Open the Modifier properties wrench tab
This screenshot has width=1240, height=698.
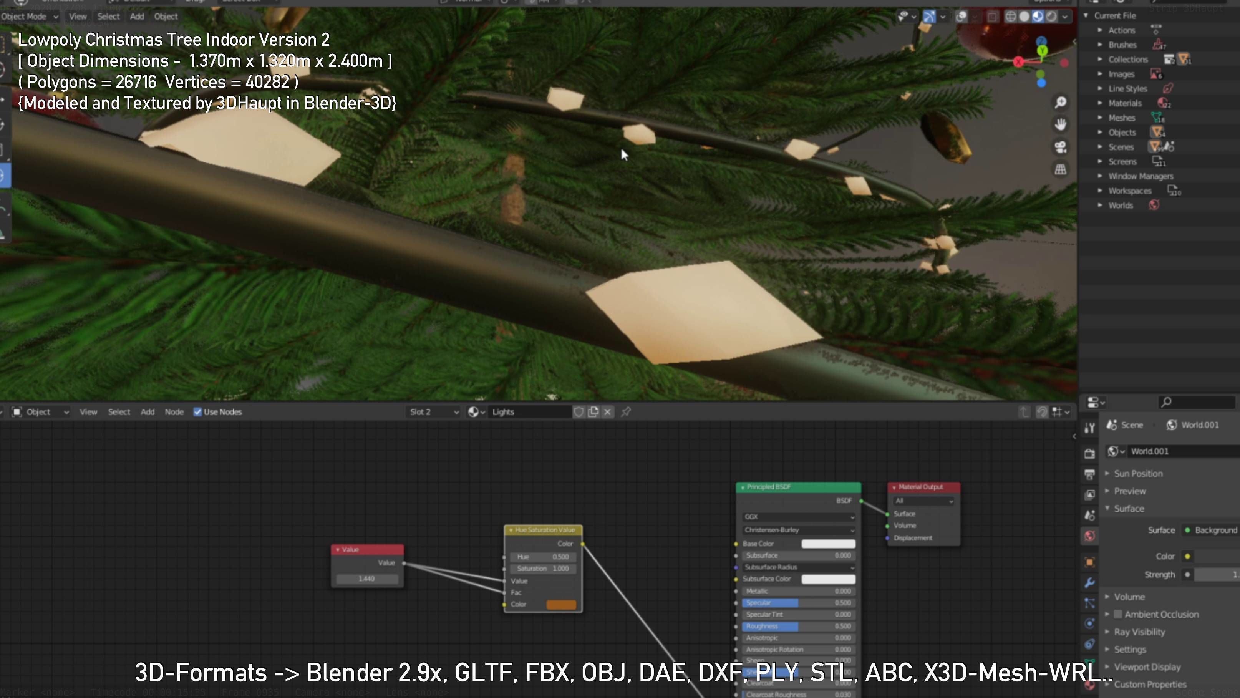(x=1090, y=582)
